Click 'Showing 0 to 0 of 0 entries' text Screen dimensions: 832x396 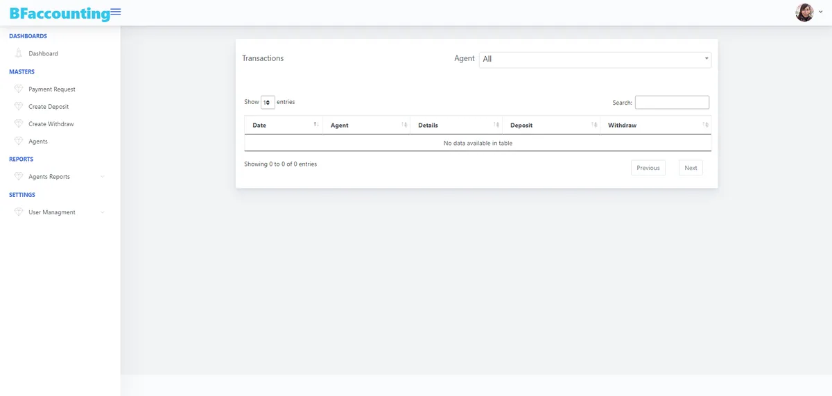pyautogui.click(x=280, y=164)
